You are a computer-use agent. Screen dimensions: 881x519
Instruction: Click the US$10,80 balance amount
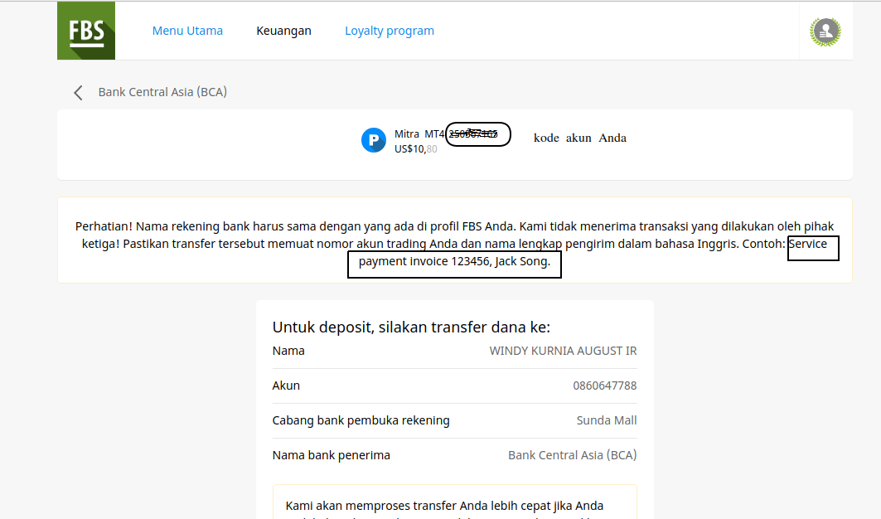(x=416, y=149)
